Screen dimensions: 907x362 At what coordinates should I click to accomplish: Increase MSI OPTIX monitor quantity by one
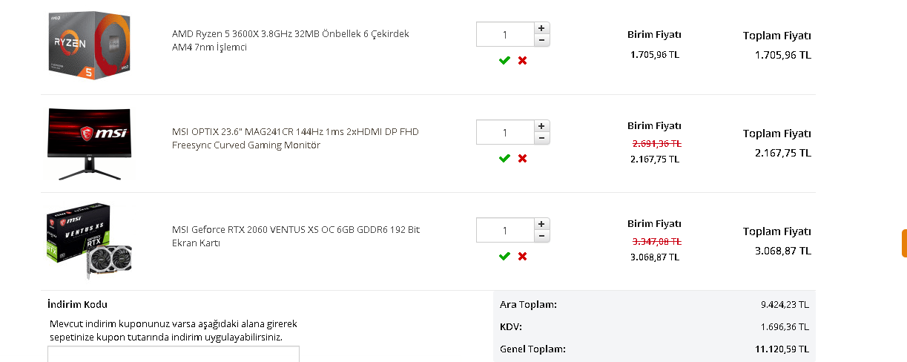pos(541,126)
